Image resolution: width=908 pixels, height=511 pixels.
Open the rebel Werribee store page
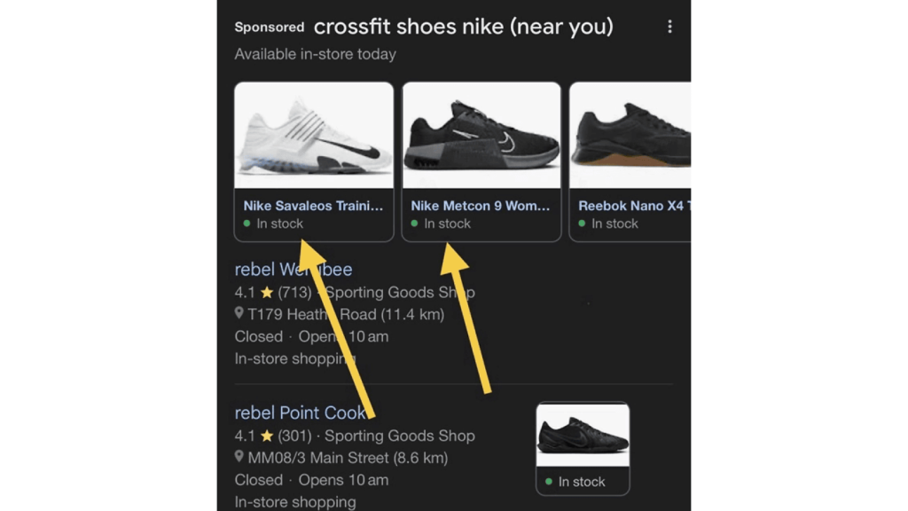pyautogui.click(x=293, y=269)
